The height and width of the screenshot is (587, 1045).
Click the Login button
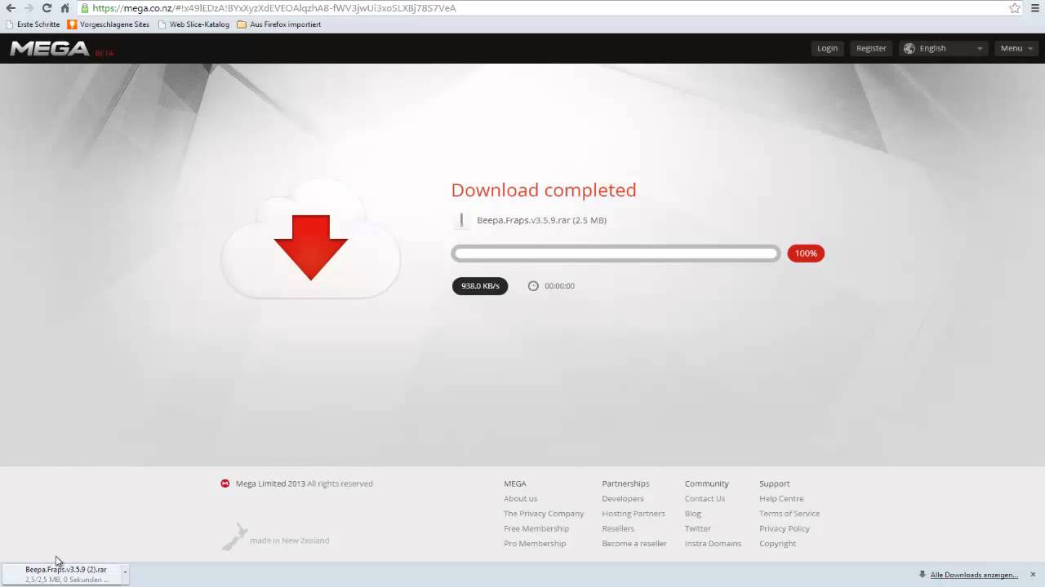tap(828, 48)
